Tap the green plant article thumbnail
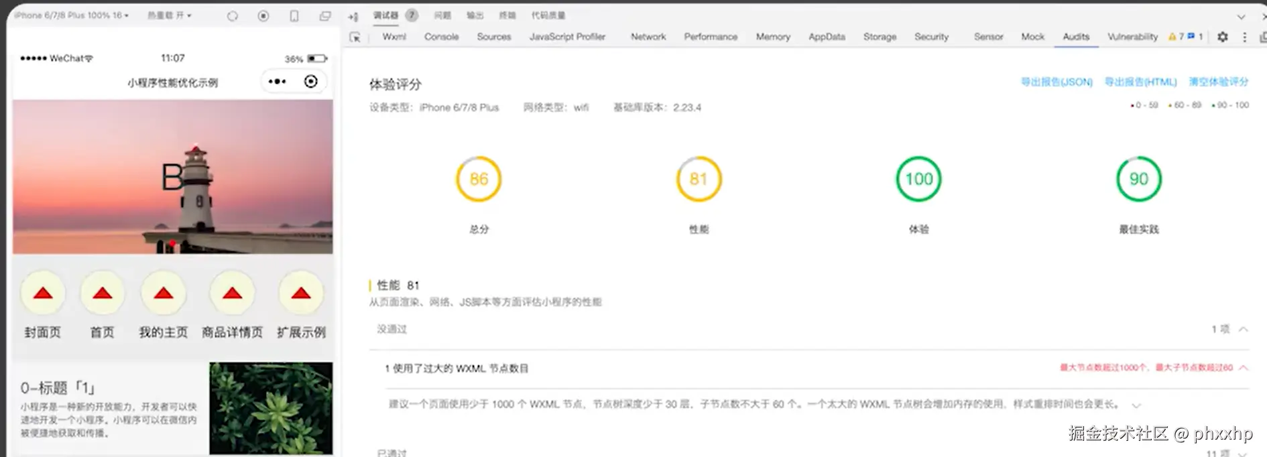This screenshot has height=457, width=1267. 271,408
